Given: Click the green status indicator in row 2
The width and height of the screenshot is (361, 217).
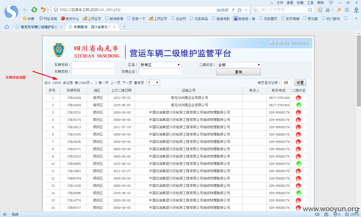Looking at the screenshot, I should (299, 105).
